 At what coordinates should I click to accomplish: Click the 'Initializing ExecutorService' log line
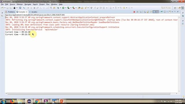(32, 29)
